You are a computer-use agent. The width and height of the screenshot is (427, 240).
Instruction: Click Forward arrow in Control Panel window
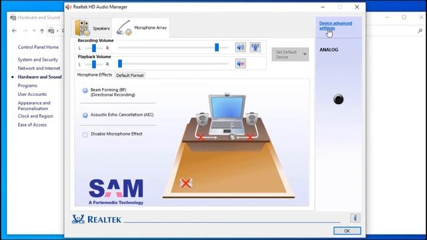(x=25, y=31)
